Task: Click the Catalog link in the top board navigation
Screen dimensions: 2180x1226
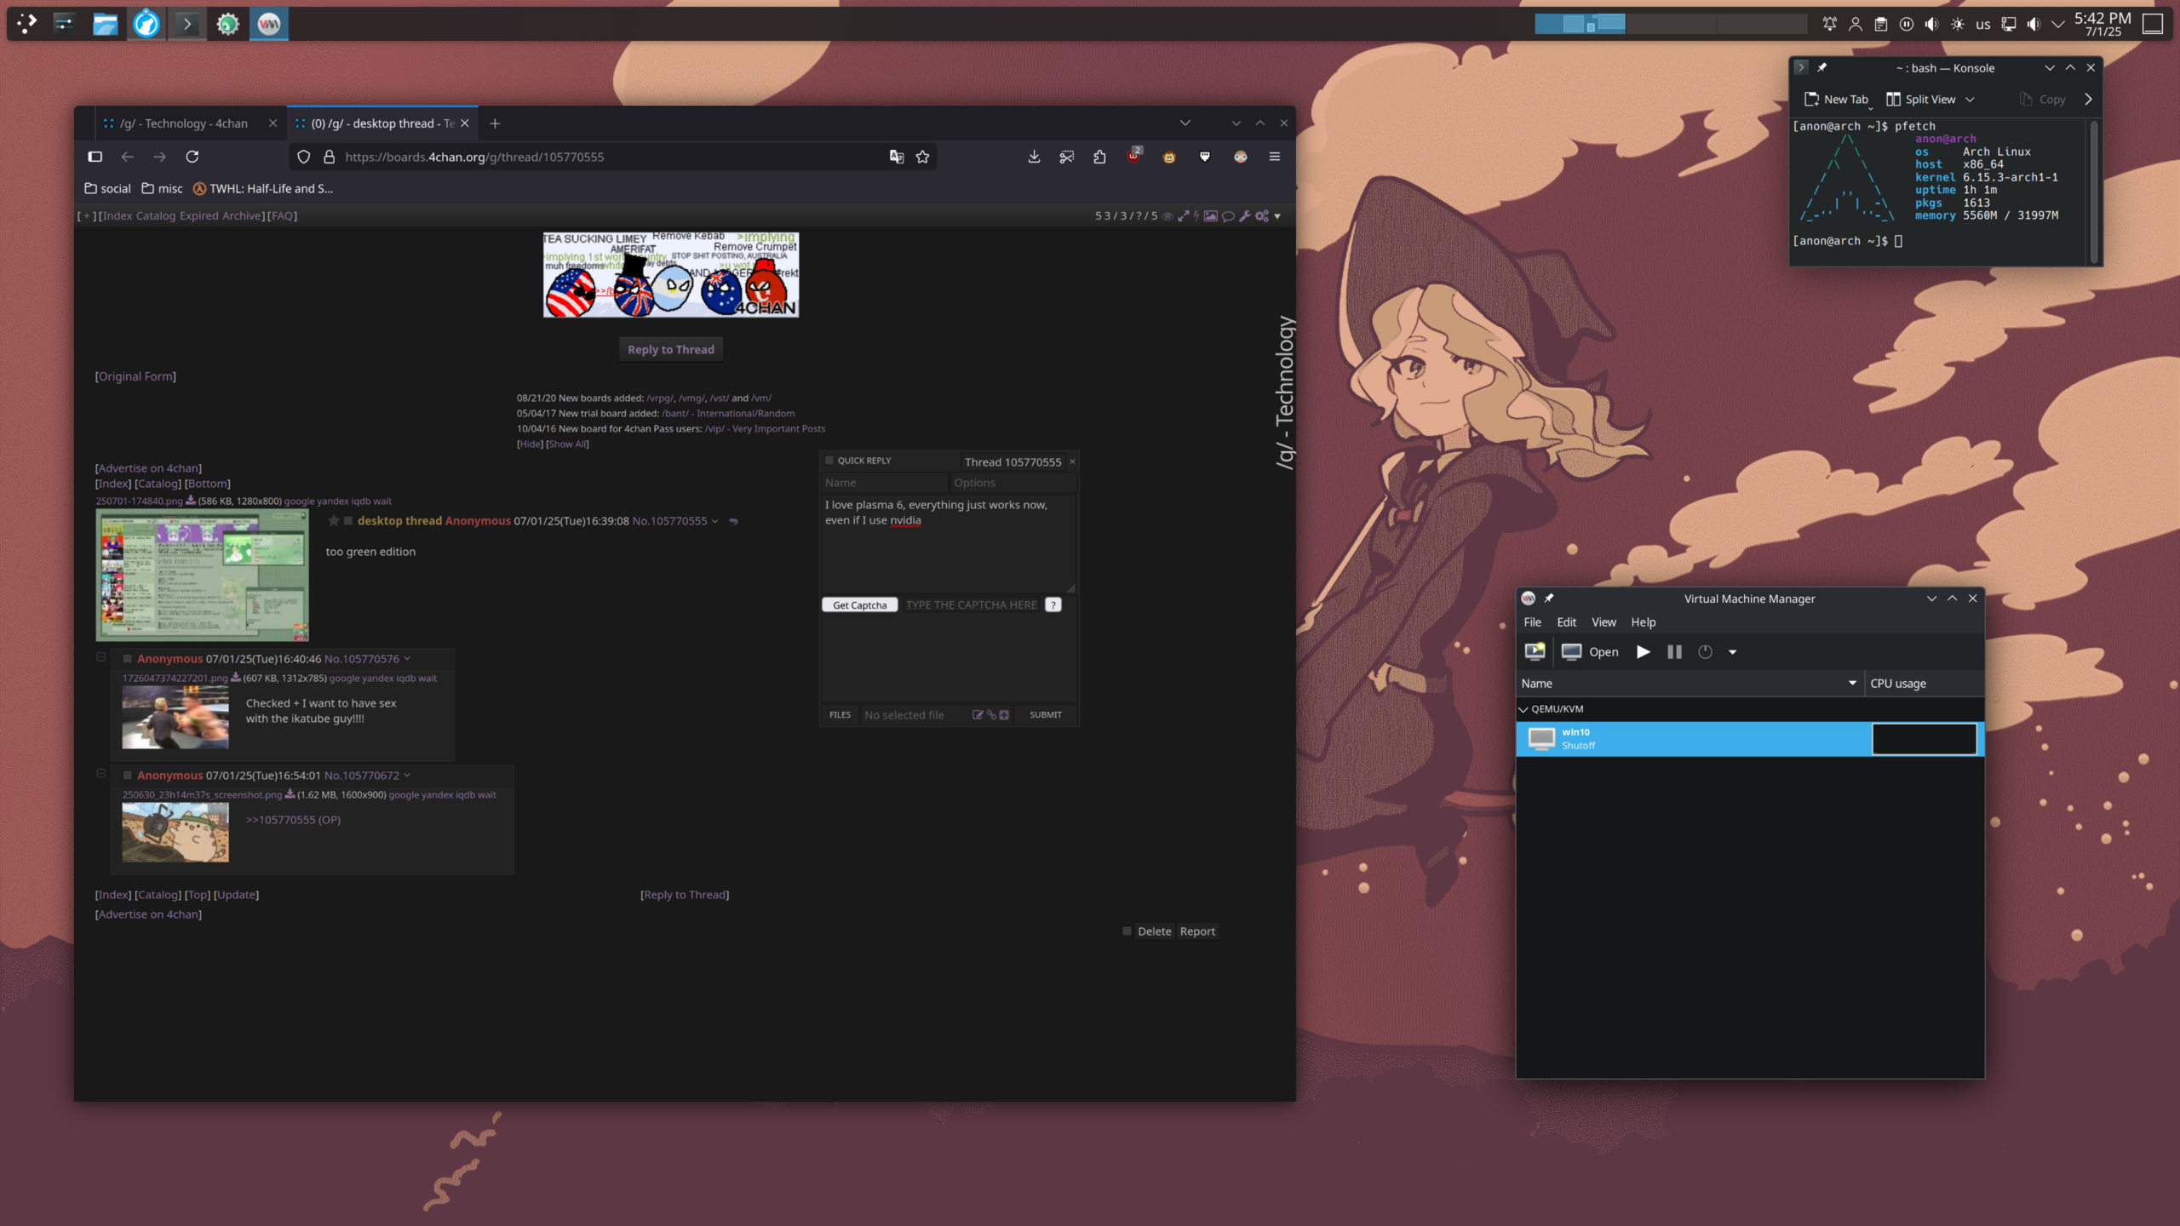Action: [x=155, y=216]
